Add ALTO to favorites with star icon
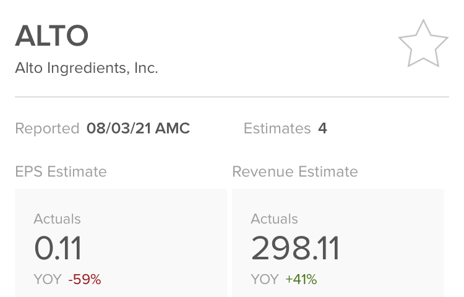This screenshot has height=297, width=464. (423, 43)
